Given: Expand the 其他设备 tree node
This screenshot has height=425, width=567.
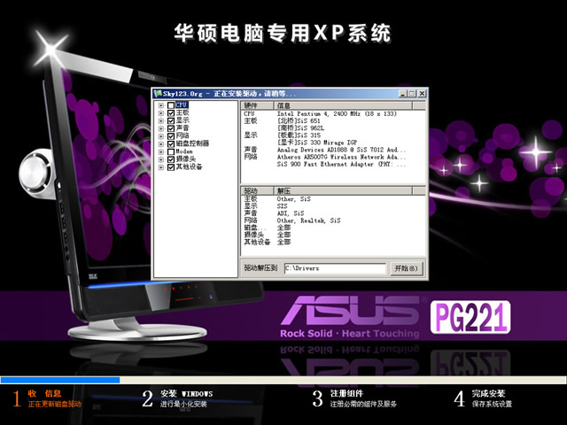Looking at the screenshot, I should coord(161,167).
